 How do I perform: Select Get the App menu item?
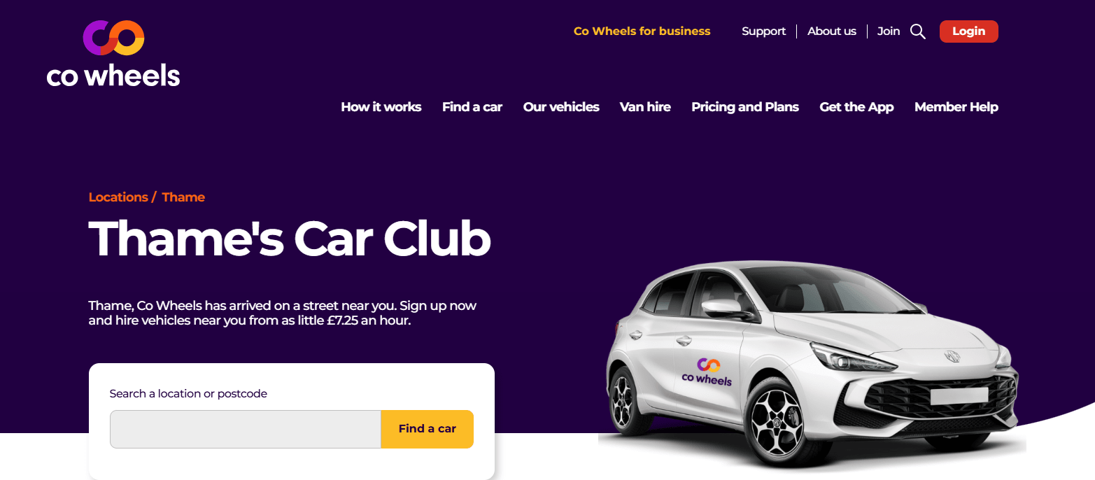[x=856, y=107]
